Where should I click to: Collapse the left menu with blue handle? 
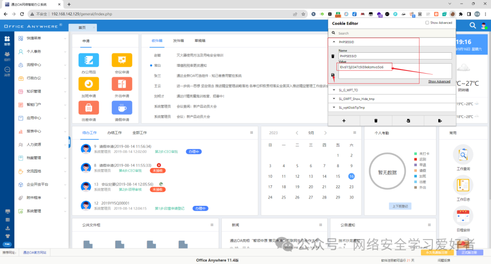pyautogui.click(x=70, y=142)
